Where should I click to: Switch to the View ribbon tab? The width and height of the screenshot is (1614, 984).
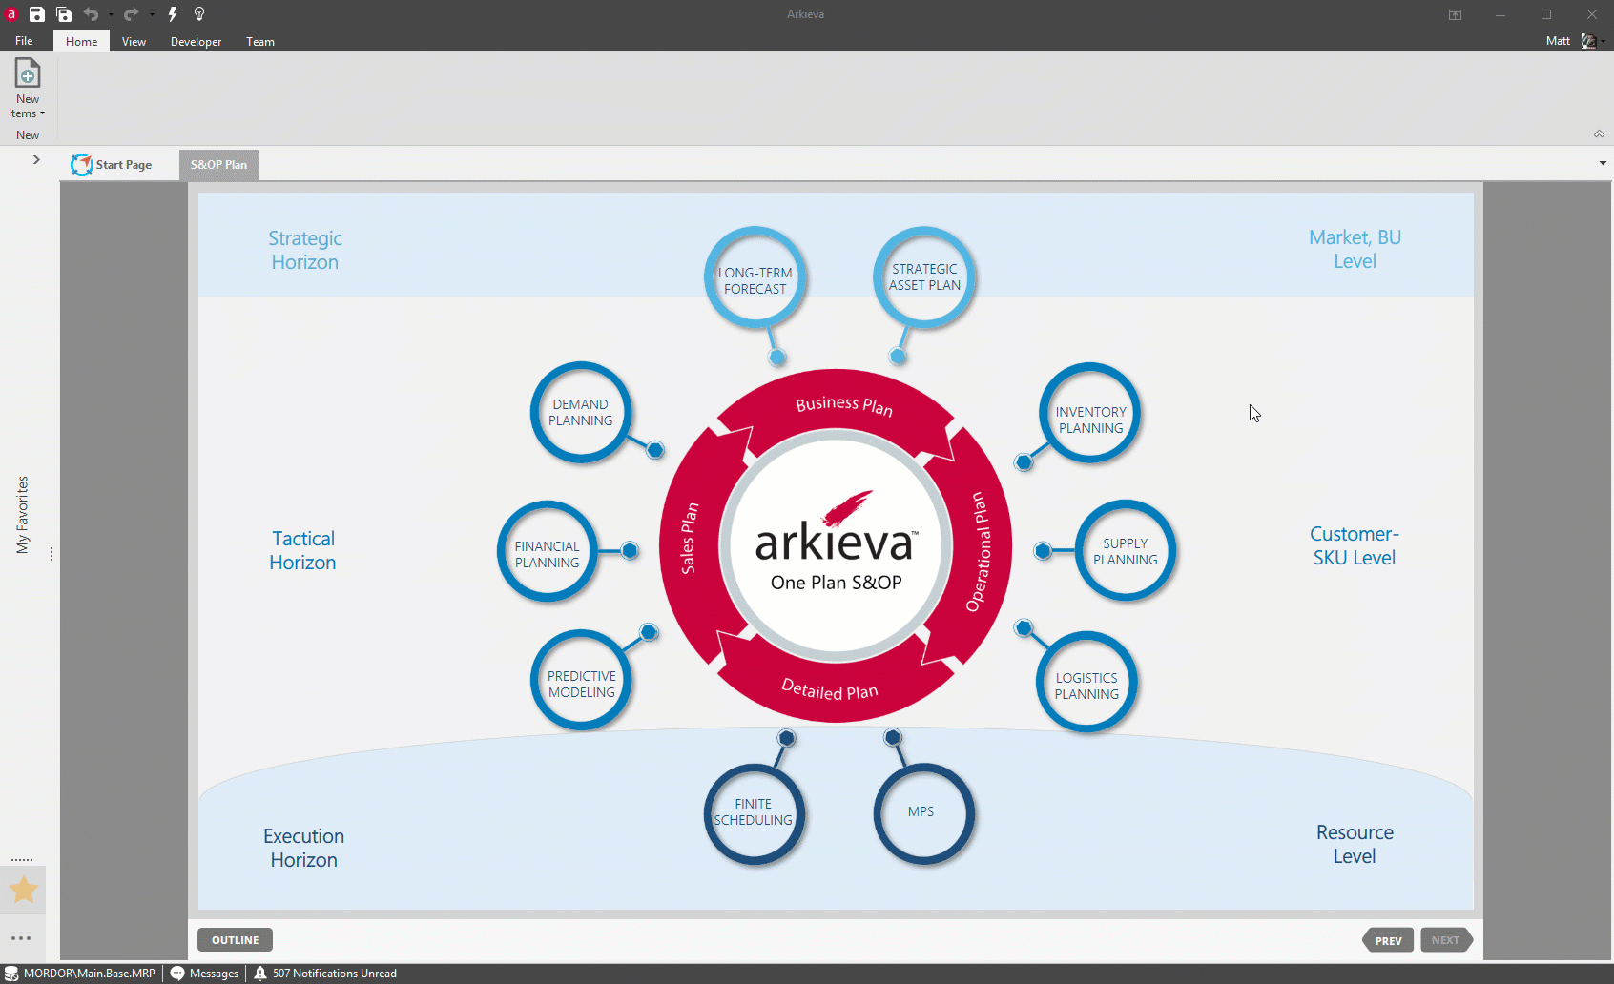point(134,41)
